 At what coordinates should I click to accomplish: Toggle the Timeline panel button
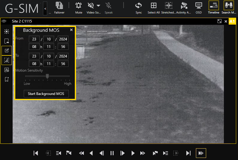pos(214,6)
